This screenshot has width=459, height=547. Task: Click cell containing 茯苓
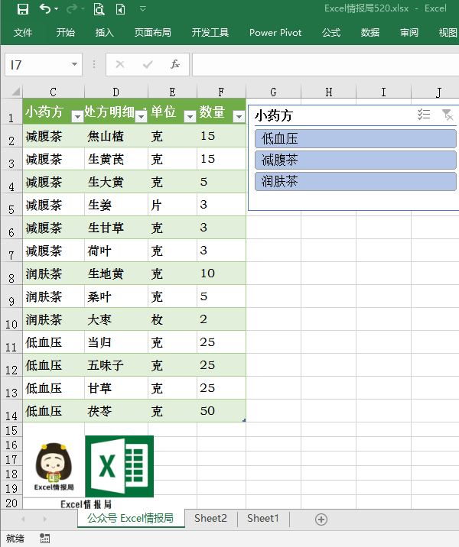pos(116,410)
